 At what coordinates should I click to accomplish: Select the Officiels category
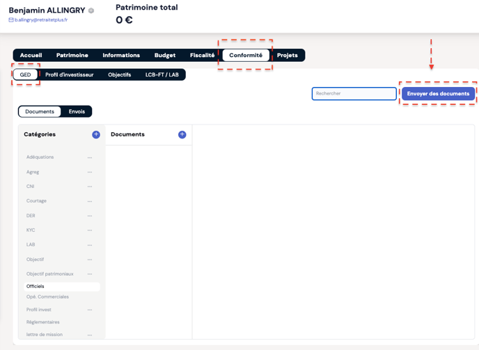pos(62,287)
